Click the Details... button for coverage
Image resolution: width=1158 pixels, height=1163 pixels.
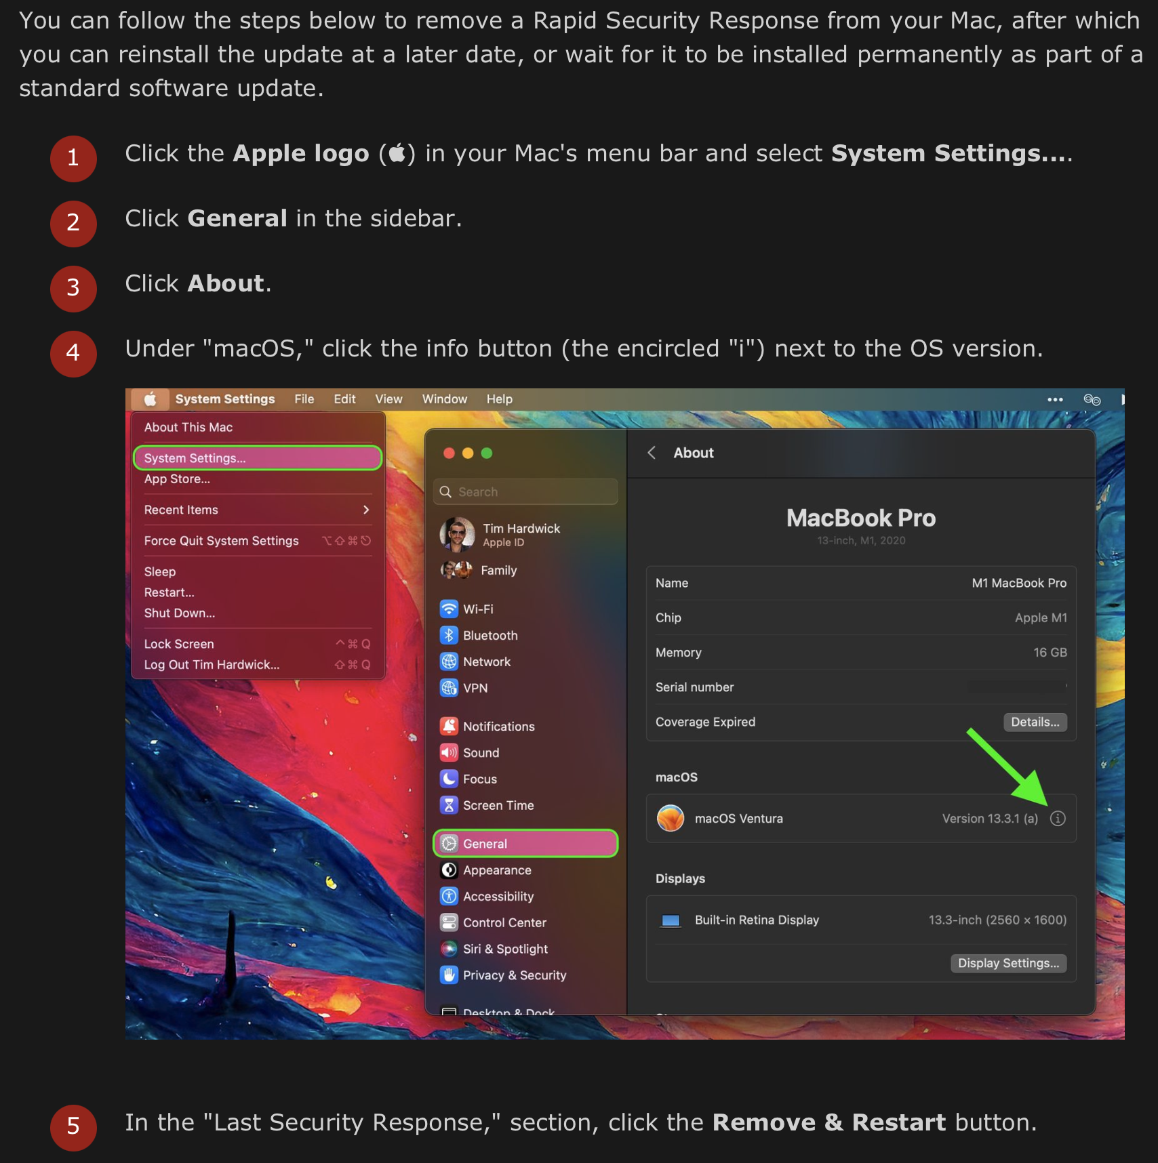tap(1035, 722)
